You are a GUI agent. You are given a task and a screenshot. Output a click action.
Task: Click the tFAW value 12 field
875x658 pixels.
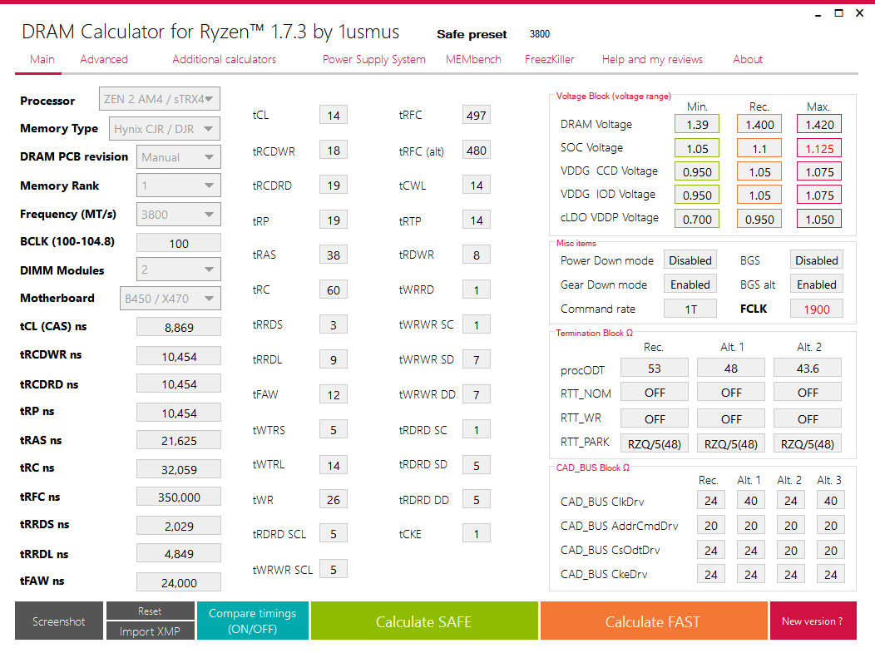334,394
